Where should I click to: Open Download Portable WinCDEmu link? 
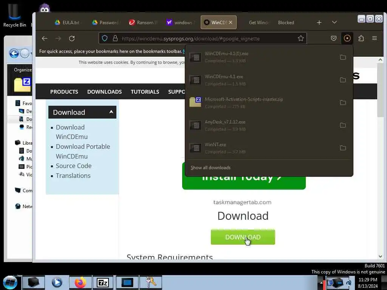pos(83,151)
